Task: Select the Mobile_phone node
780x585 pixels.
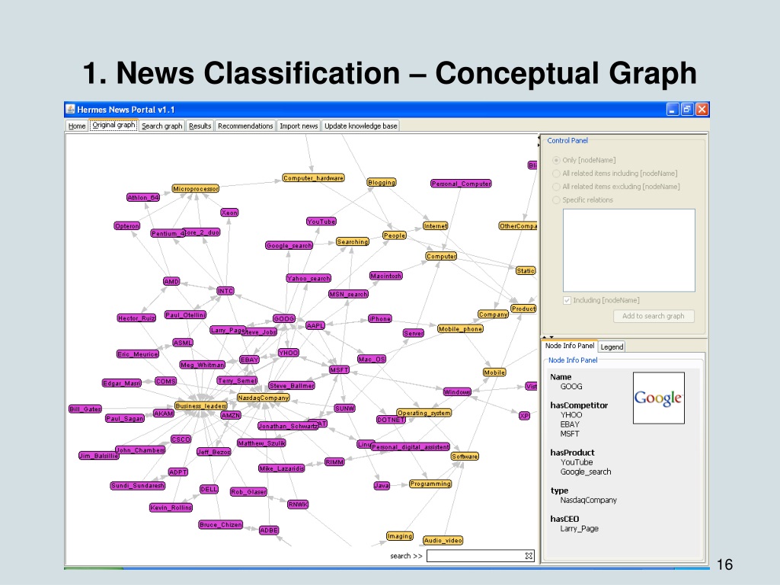Action: pos(461,329)
